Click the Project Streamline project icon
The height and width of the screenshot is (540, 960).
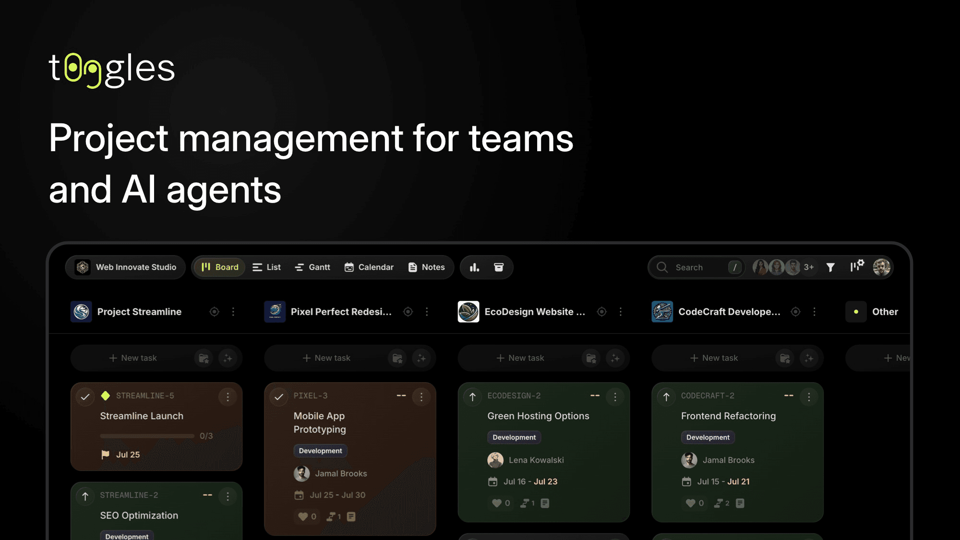tap(81, 312)
